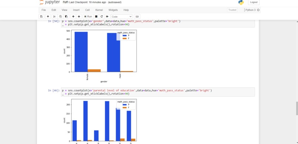
Task: Open the Widgets menu
Action: 113,10
